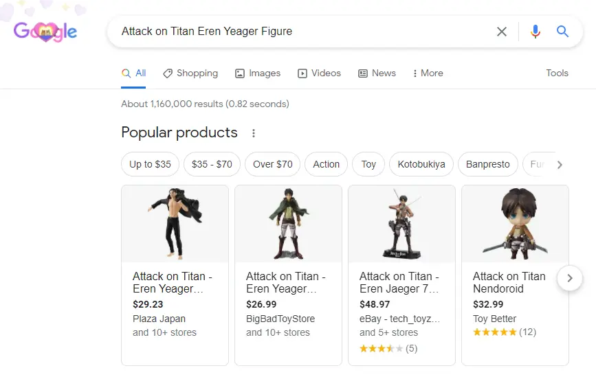Switch to the Videos tab
596x377 pixels.
tap(319, 73)
